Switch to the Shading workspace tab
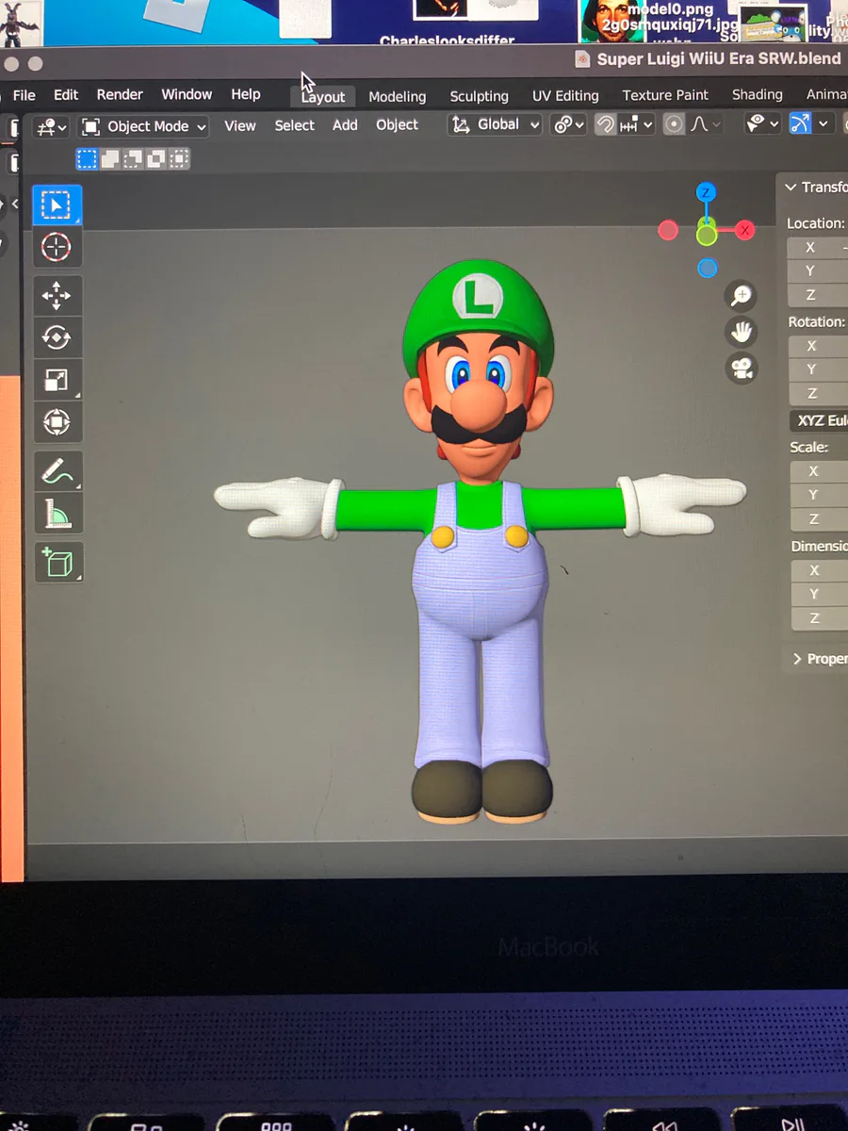The image size is (848, 1131). [757, 94]
